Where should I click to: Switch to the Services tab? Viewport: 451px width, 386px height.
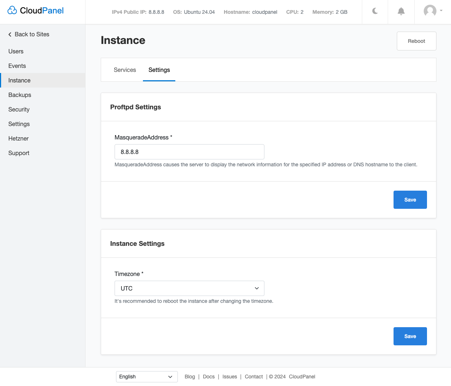coord(125,70)
